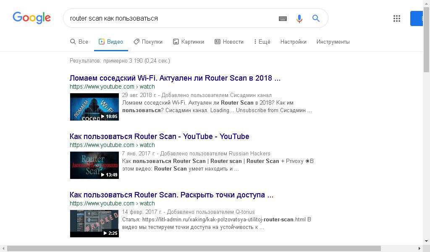Open result Ломаем соседский Wi-Fi

coord(175,78)
